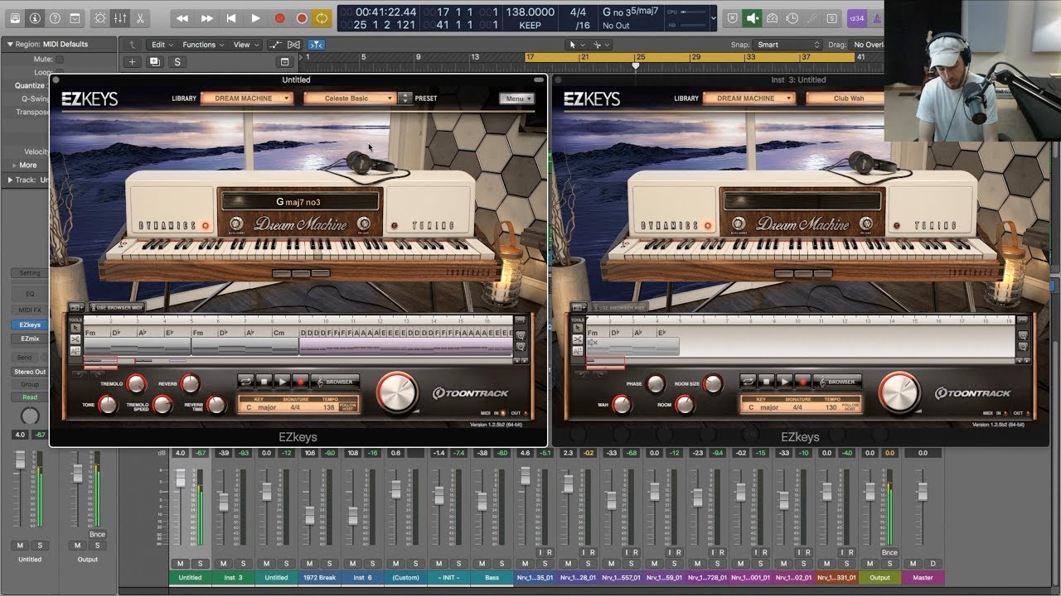Click the Inspector info icon
The width and height of the screenshot is (1061, 596).
click(35, 17)
